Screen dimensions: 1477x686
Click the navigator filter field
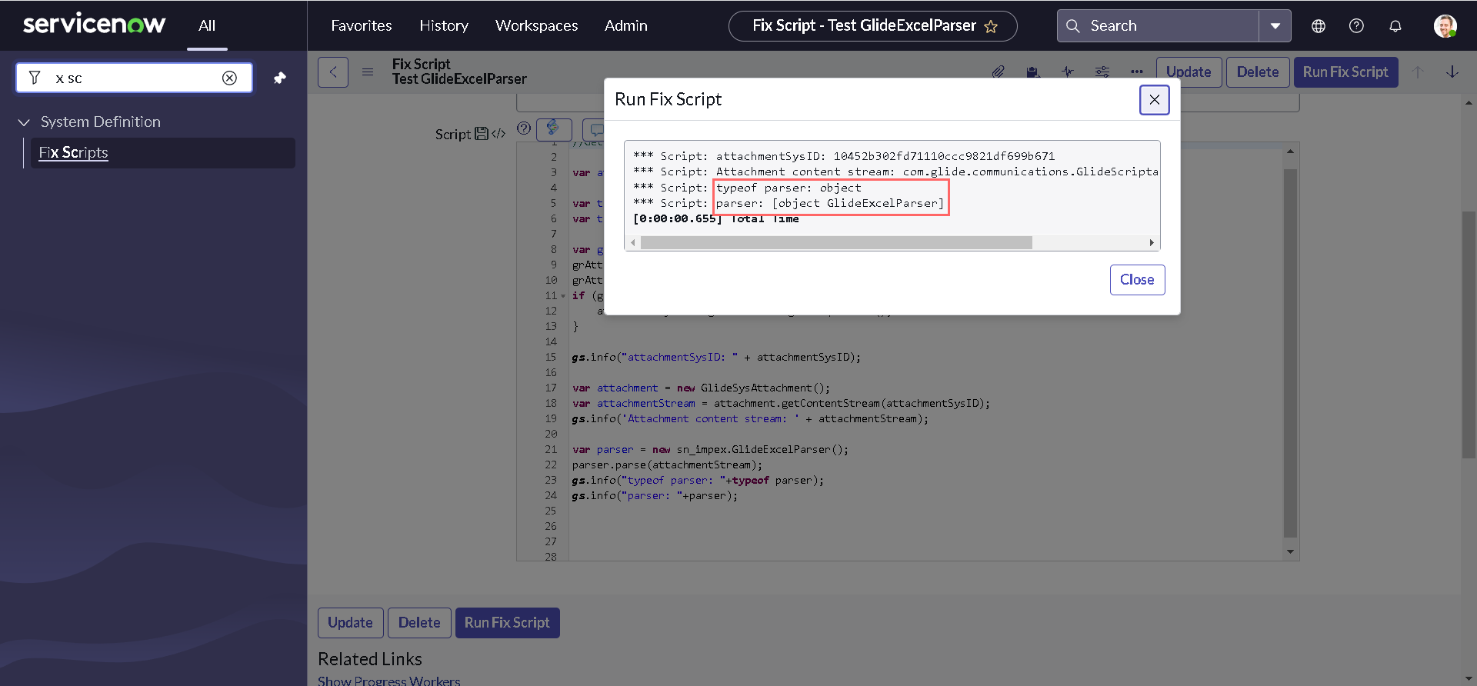135,78
